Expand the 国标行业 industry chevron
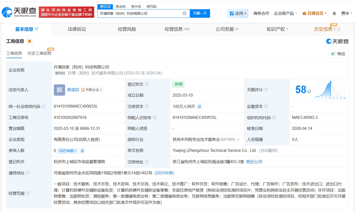 coord(238,140)
